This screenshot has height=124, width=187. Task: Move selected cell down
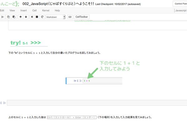(26, 17)
